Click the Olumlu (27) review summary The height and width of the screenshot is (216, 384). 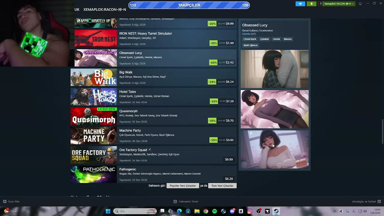click(x=249, y=34)
